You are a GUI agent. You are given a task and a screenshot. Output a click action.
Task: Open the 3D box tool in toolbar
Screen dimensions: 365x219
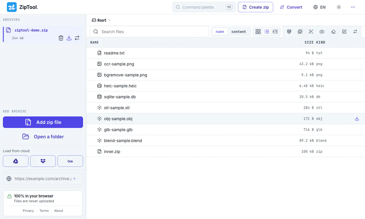point(289,32)
